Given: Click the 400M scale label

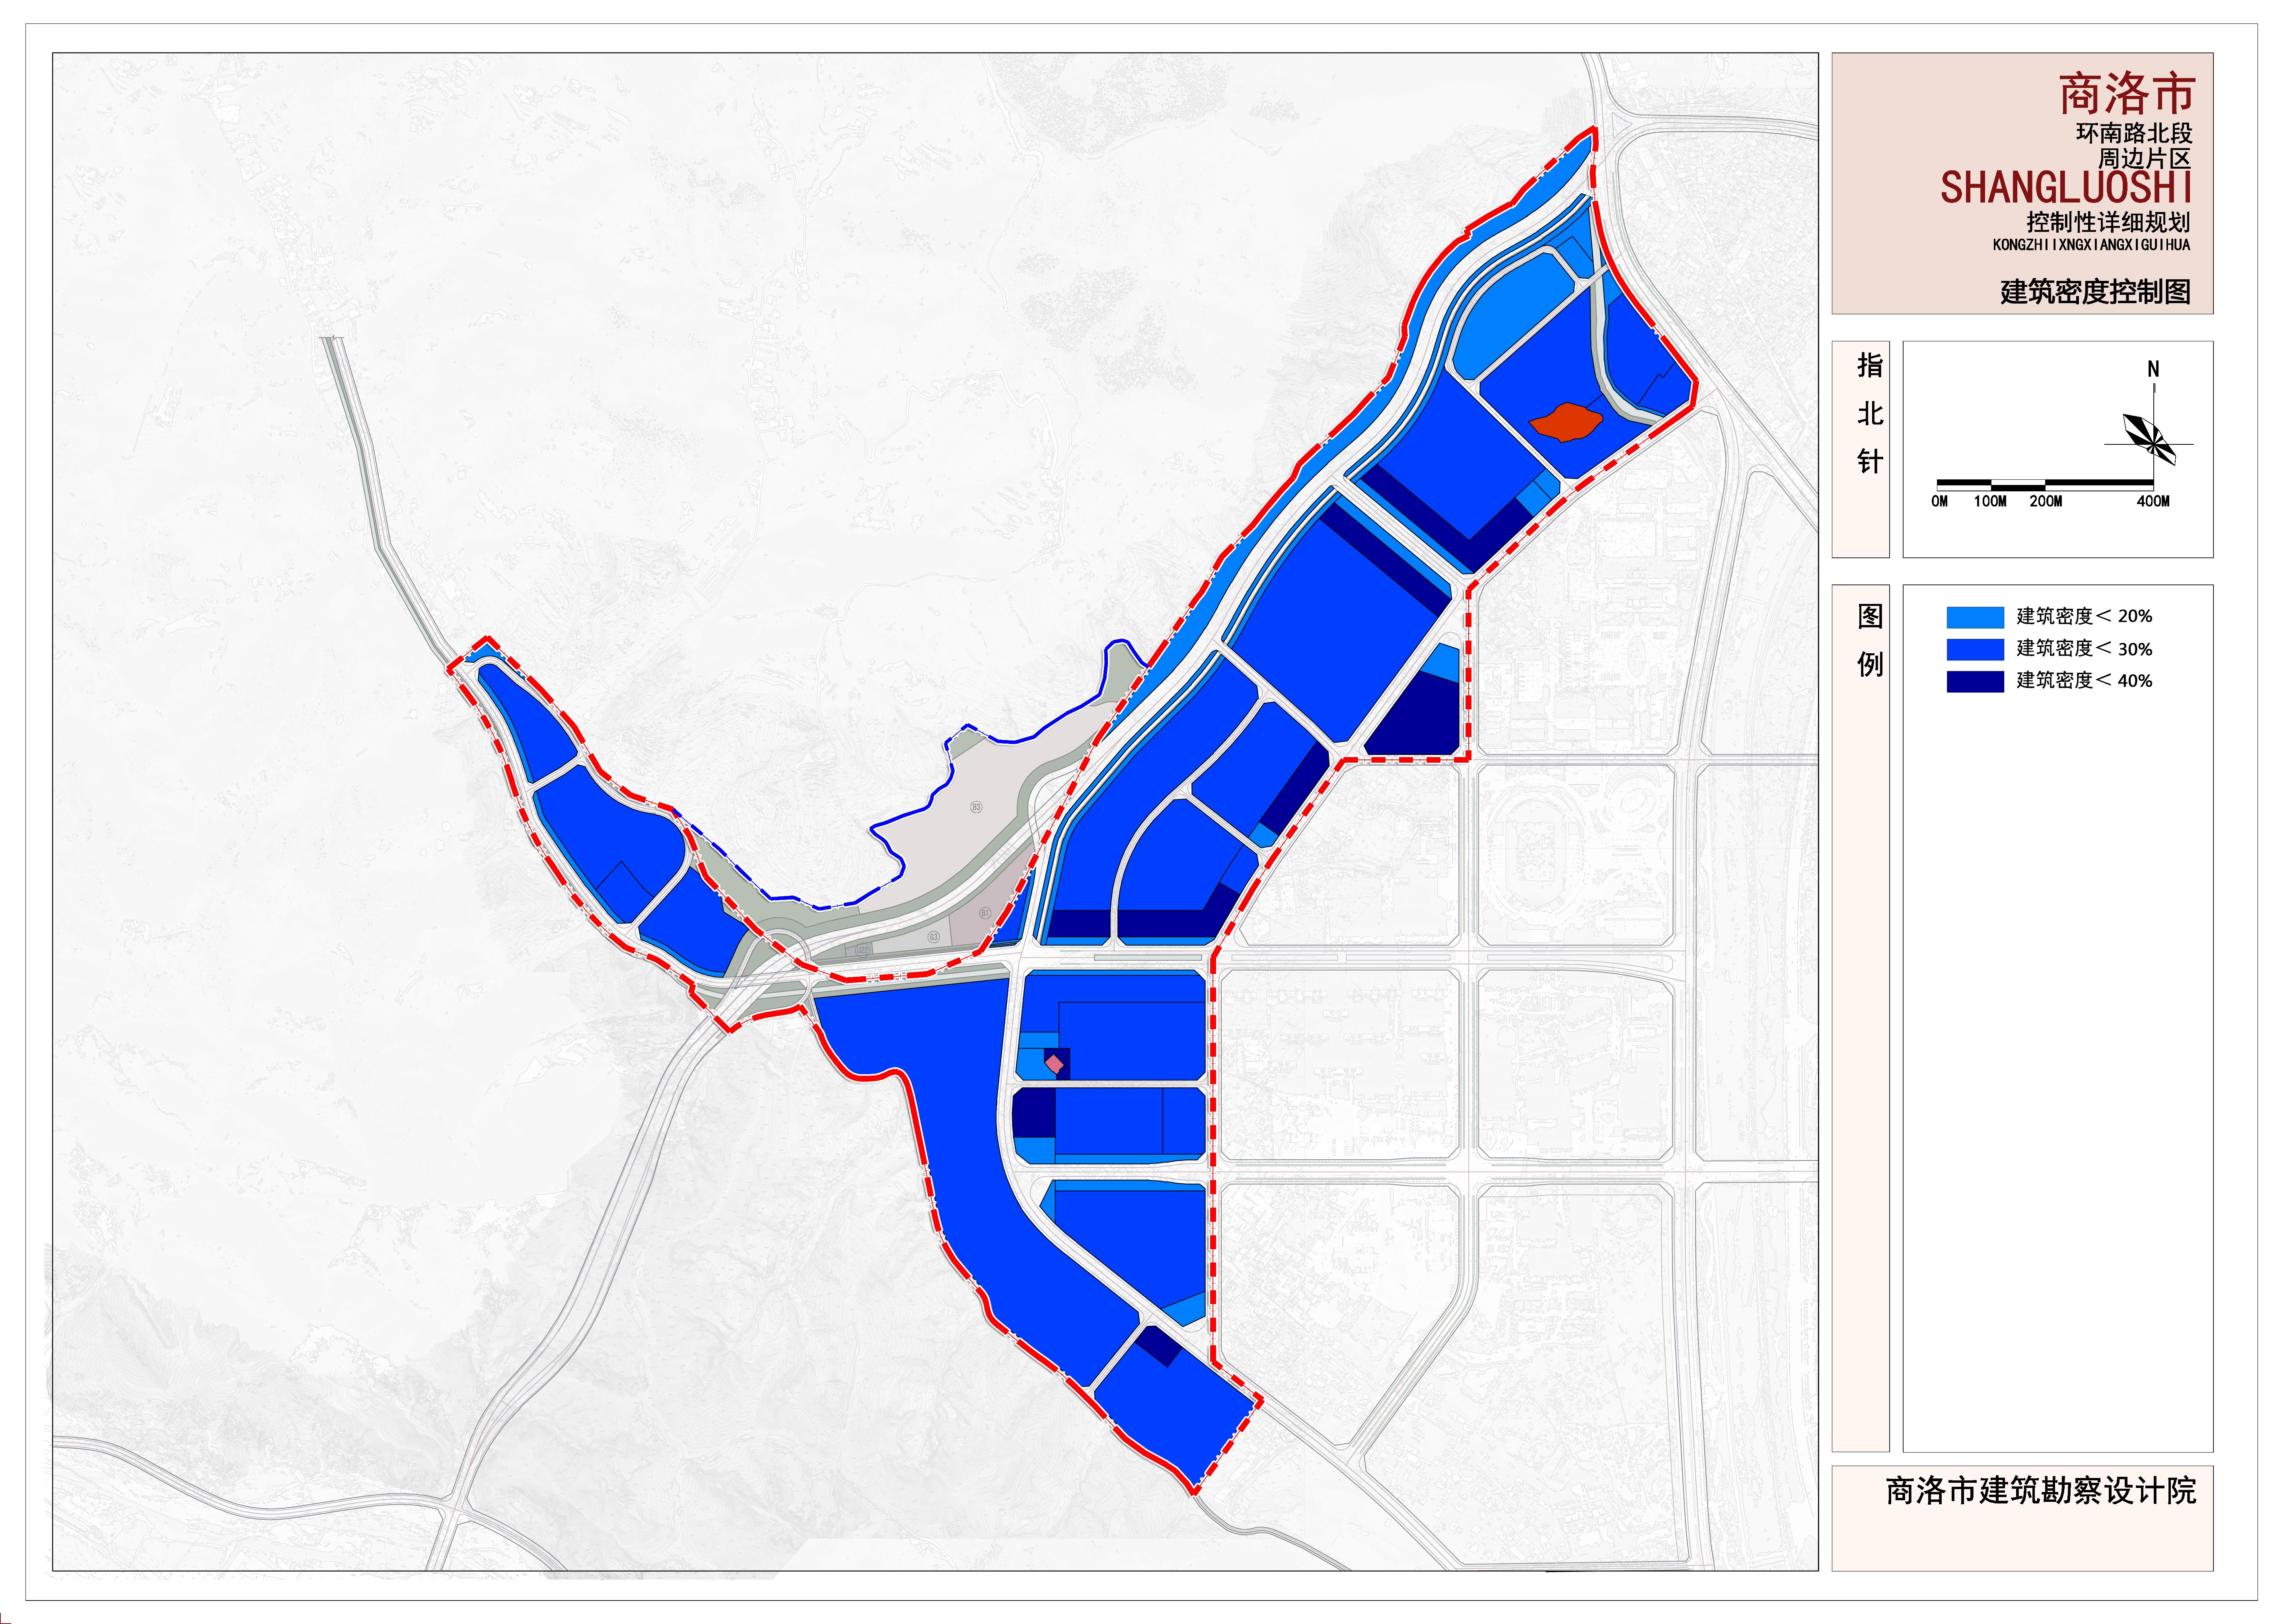Looking at the screenshot, I should coord(2153,502).
